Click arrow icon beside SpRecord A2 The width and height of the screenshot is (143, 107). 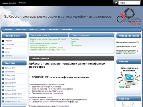pyautogui.click(x=3, y=72)
